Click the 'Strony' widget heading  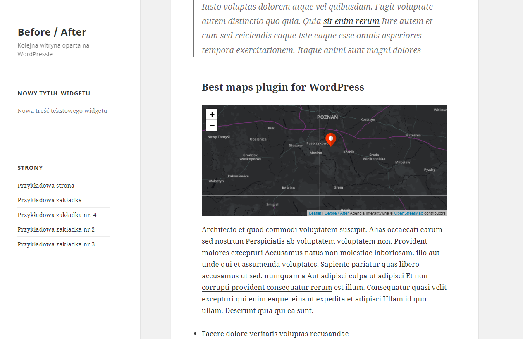tap(30, 168)
